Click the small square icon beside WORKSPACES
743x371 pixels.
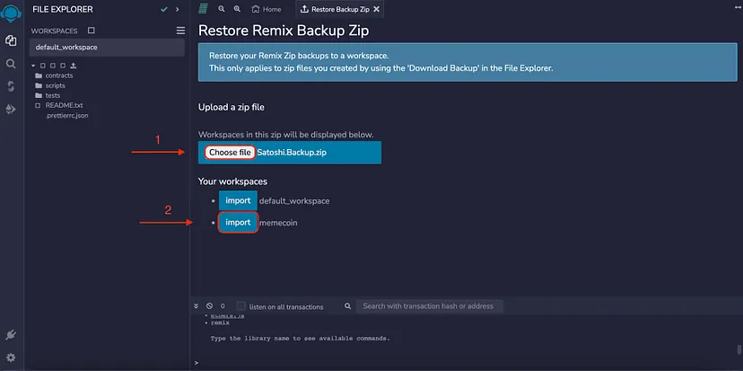[x=92, y=31]
